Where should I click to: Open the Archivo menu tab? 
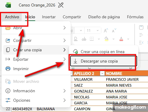click(x=12, y=17)
